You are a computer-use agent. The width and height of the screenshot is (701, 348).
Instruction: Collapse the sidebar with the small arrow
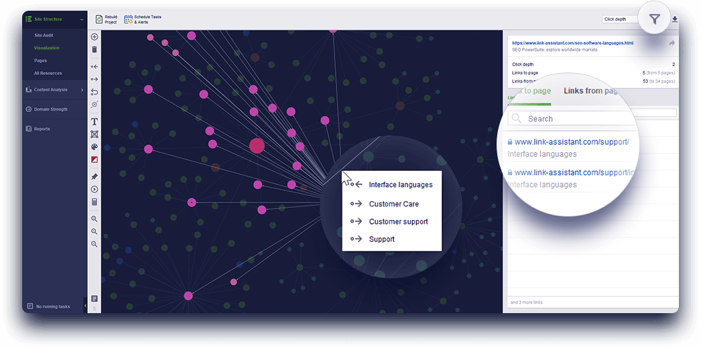85,306
